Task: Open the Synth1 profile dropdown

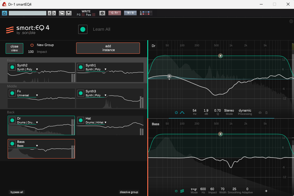Action: tap(96, 69)
